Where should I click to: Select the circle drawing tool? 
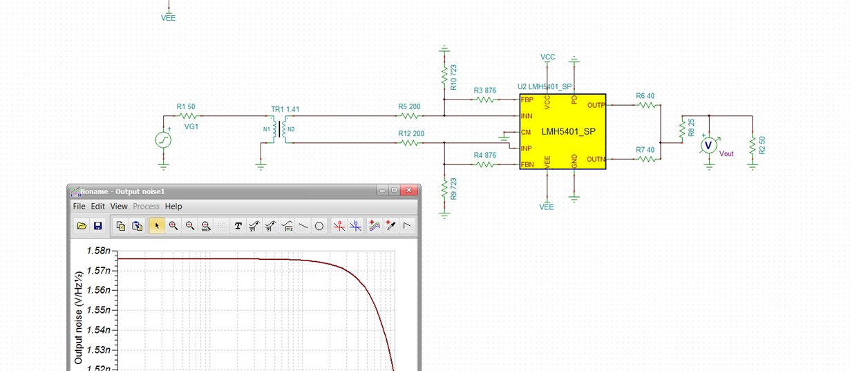[319, 226]
